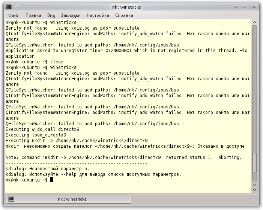Open the Файл menu
This screenshot has width=263, height=210.
tap(14, 15)
